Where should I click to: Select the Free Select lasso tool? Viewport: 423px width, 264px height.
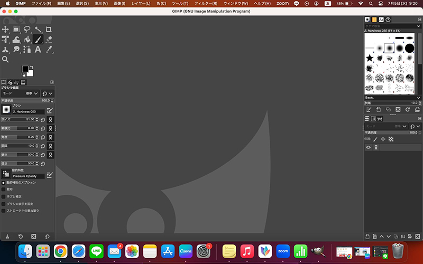pyautogui.click(x=27, y=30)
